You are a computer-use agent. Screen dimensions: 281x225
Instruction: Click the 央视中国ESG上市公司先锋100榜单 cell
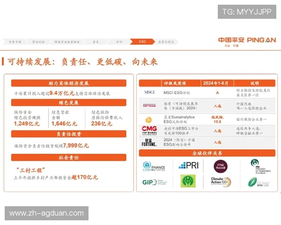click(x=181, y=131)
